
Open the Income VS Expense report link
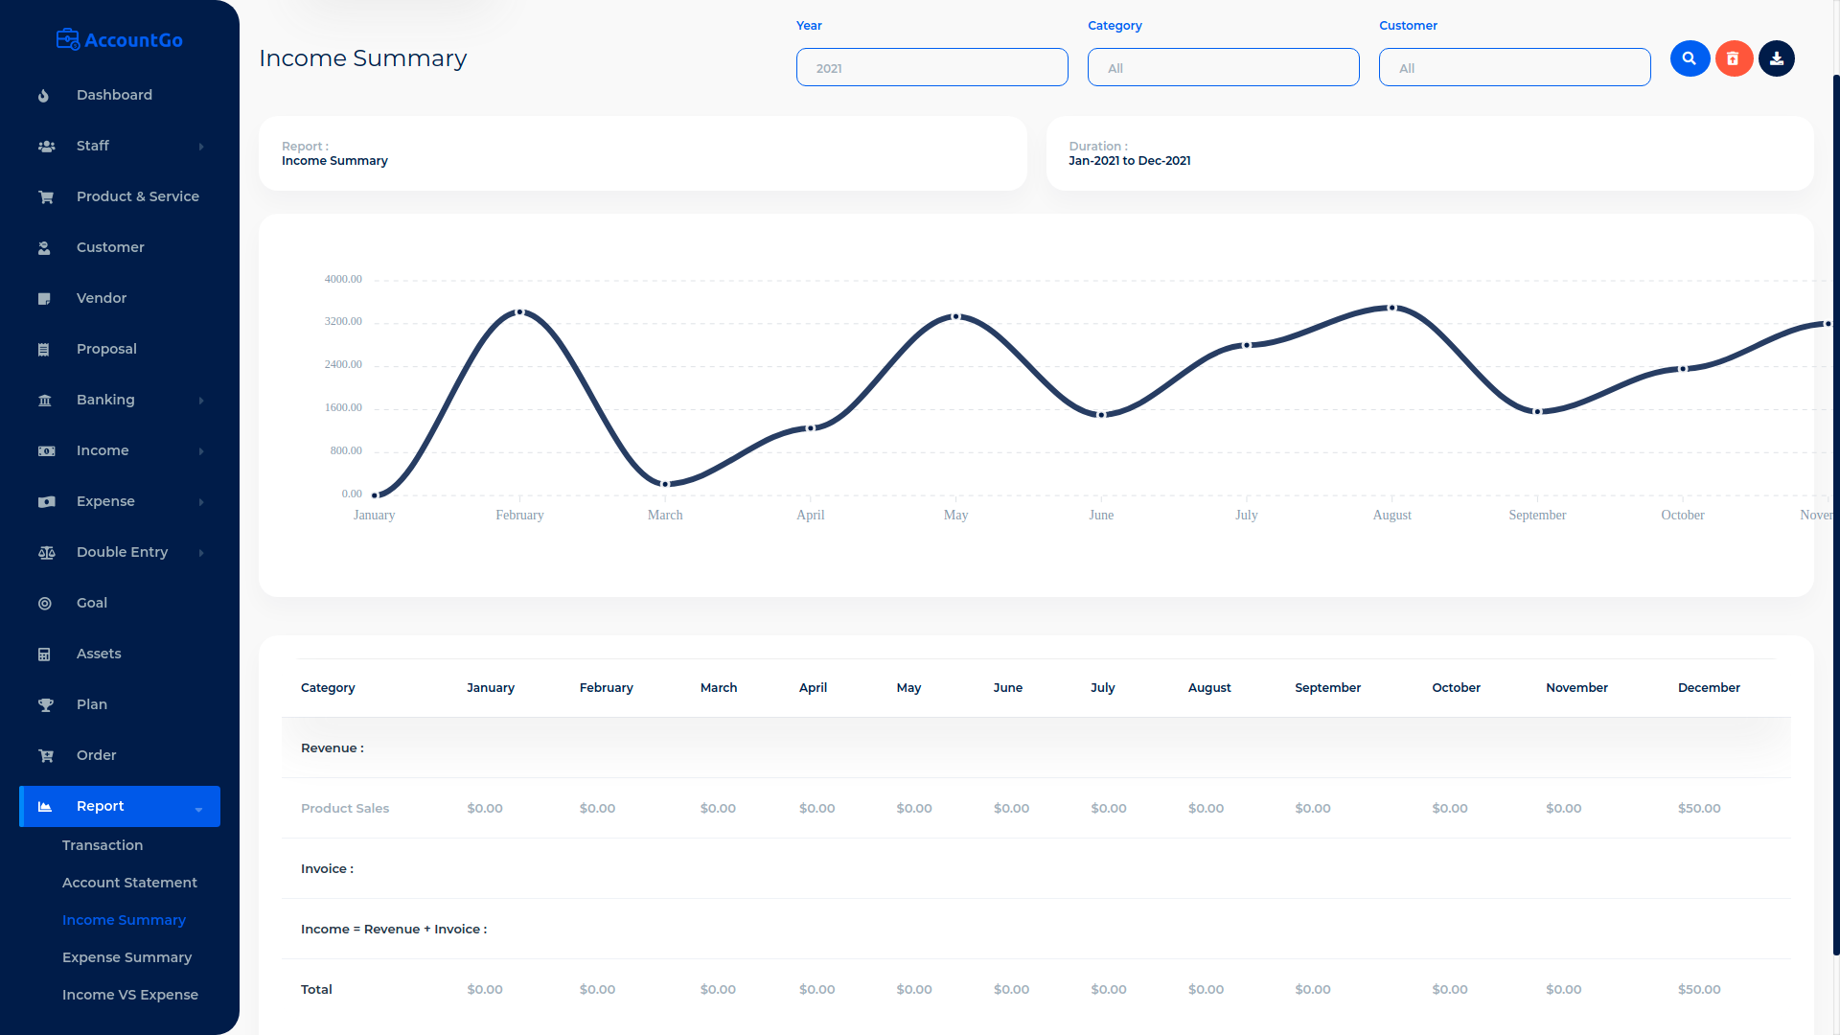point(130,995)
